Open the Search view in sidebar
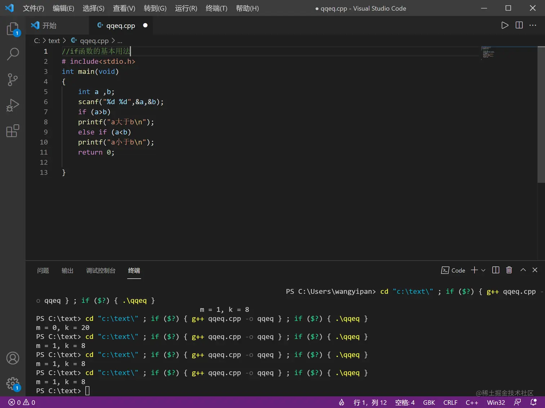This screenshot has height=408, width=545. coord(13,54)
